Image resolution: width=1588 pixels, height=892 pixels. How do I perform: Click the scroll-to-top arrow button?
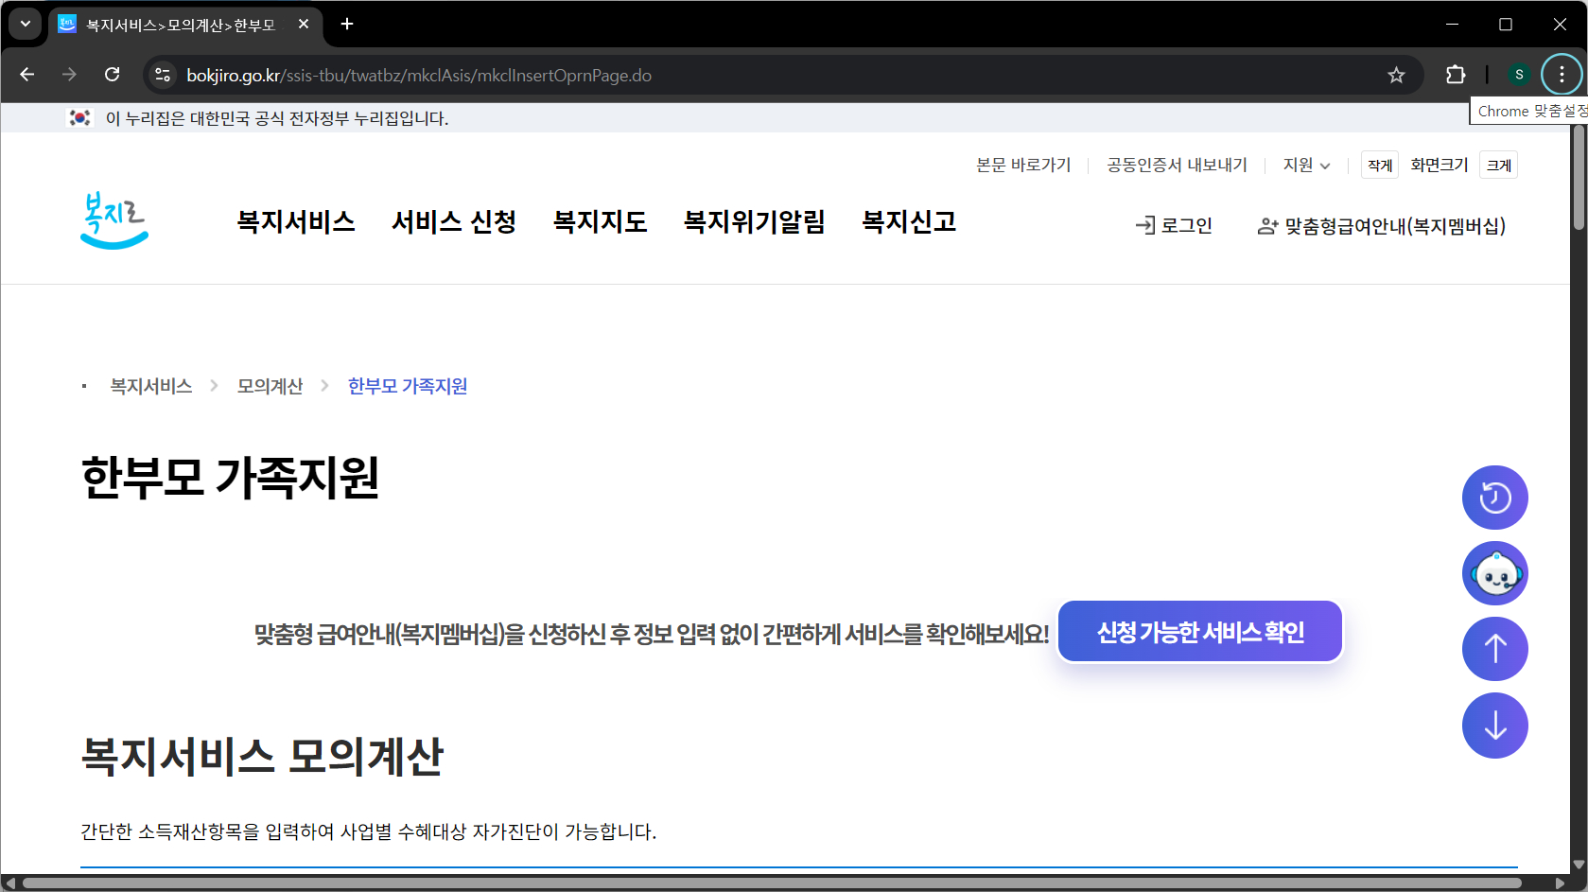pos(1494,649)
